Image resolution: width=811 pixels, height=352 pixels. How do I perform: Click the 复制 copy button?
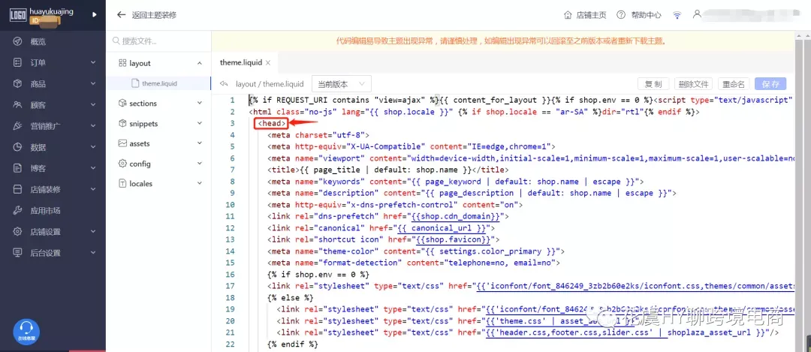(653, 84)
